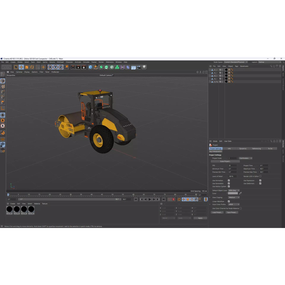Open the Render menu
The image size is (285, 285).
pos(101,62)
